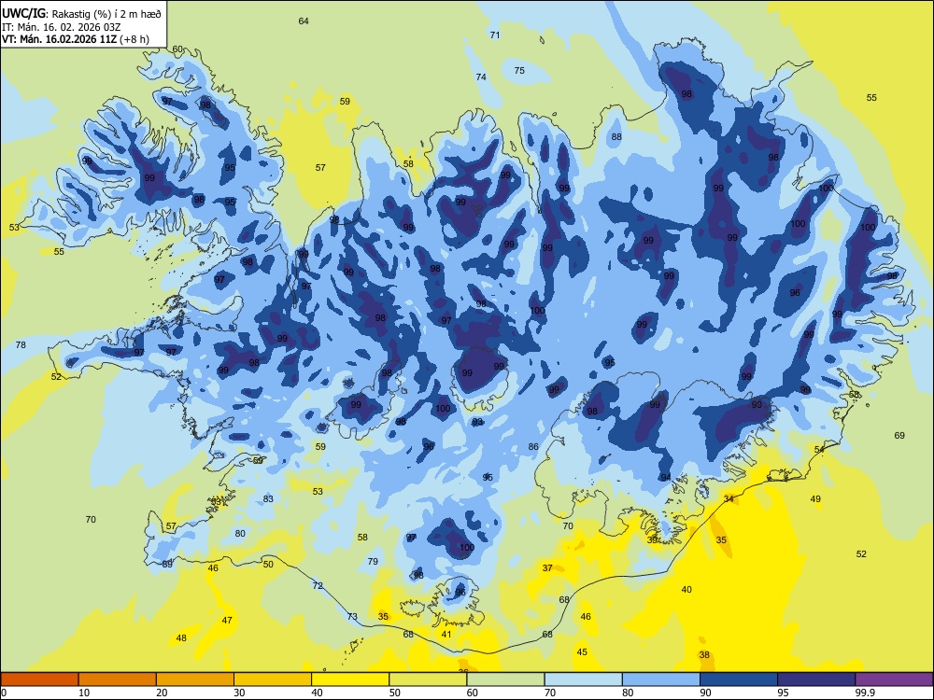Viewport: 934px width, 700px height.
Task: Click the map value "94"
Action: (666, 477)
